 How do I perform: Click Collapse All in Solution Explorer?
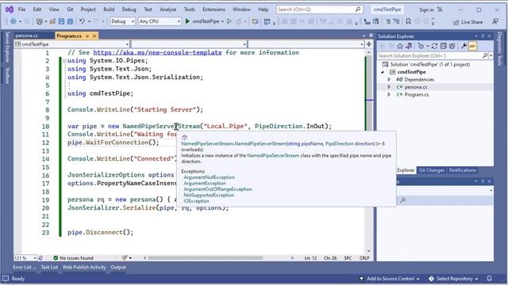click(x=443, y=46)
